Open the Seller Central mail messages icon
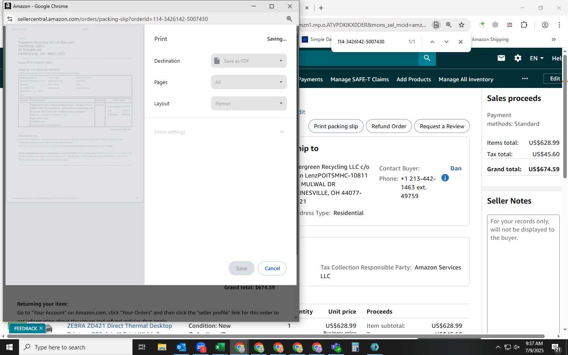The width and height of the screenshot is (568, 355). (501, 58)
